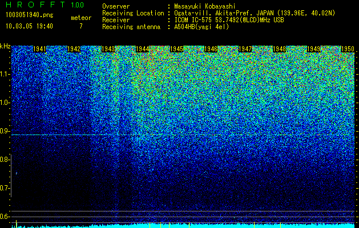
Task: Click the ICOM IC-575 receiver details
Action: click(229, 20)
